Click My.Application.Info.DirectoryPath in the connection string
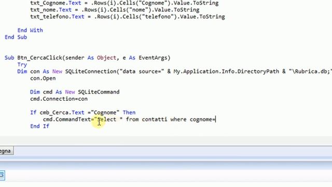This screenshot has width=332, height=187. 226,72
